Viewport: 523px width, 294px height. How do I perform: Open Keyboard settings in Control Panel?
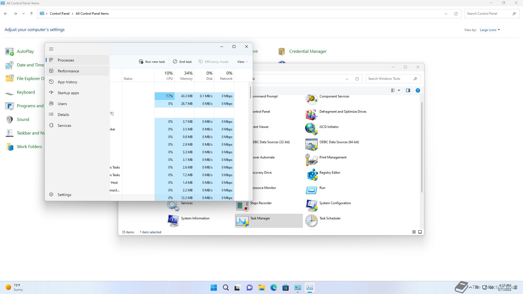point(20,92)
